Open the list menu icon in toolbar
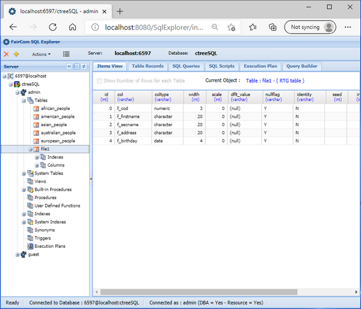The image size is (361, 309). tap(66, 54)
